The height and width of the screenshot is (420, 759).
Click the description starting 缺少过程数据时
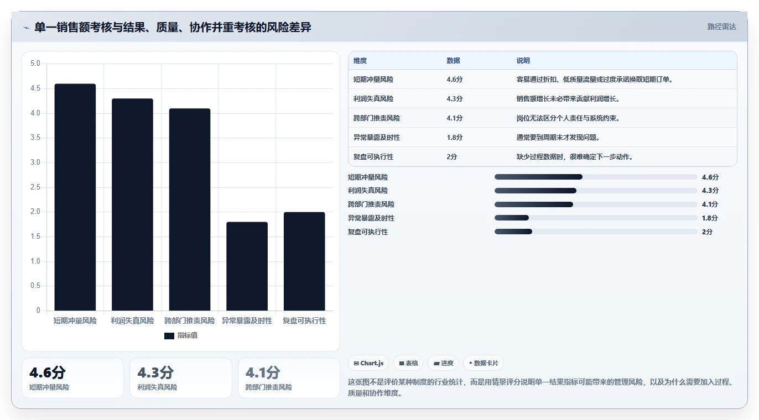point(575,157)
